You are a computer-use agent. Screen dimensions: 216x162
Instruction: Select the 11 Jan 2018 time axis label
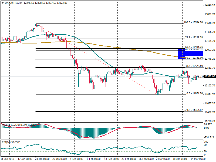(8, 160)
